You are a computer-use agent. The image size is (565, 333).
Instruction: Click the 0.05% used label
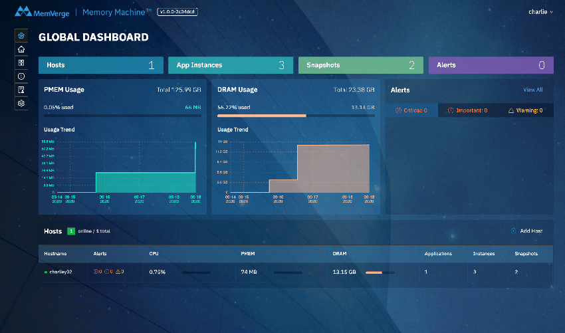[58, 108]
